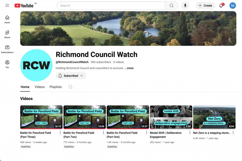The image size is (242, 161).
Task: Select the Home channel tab
Action: tap(25, 87)
